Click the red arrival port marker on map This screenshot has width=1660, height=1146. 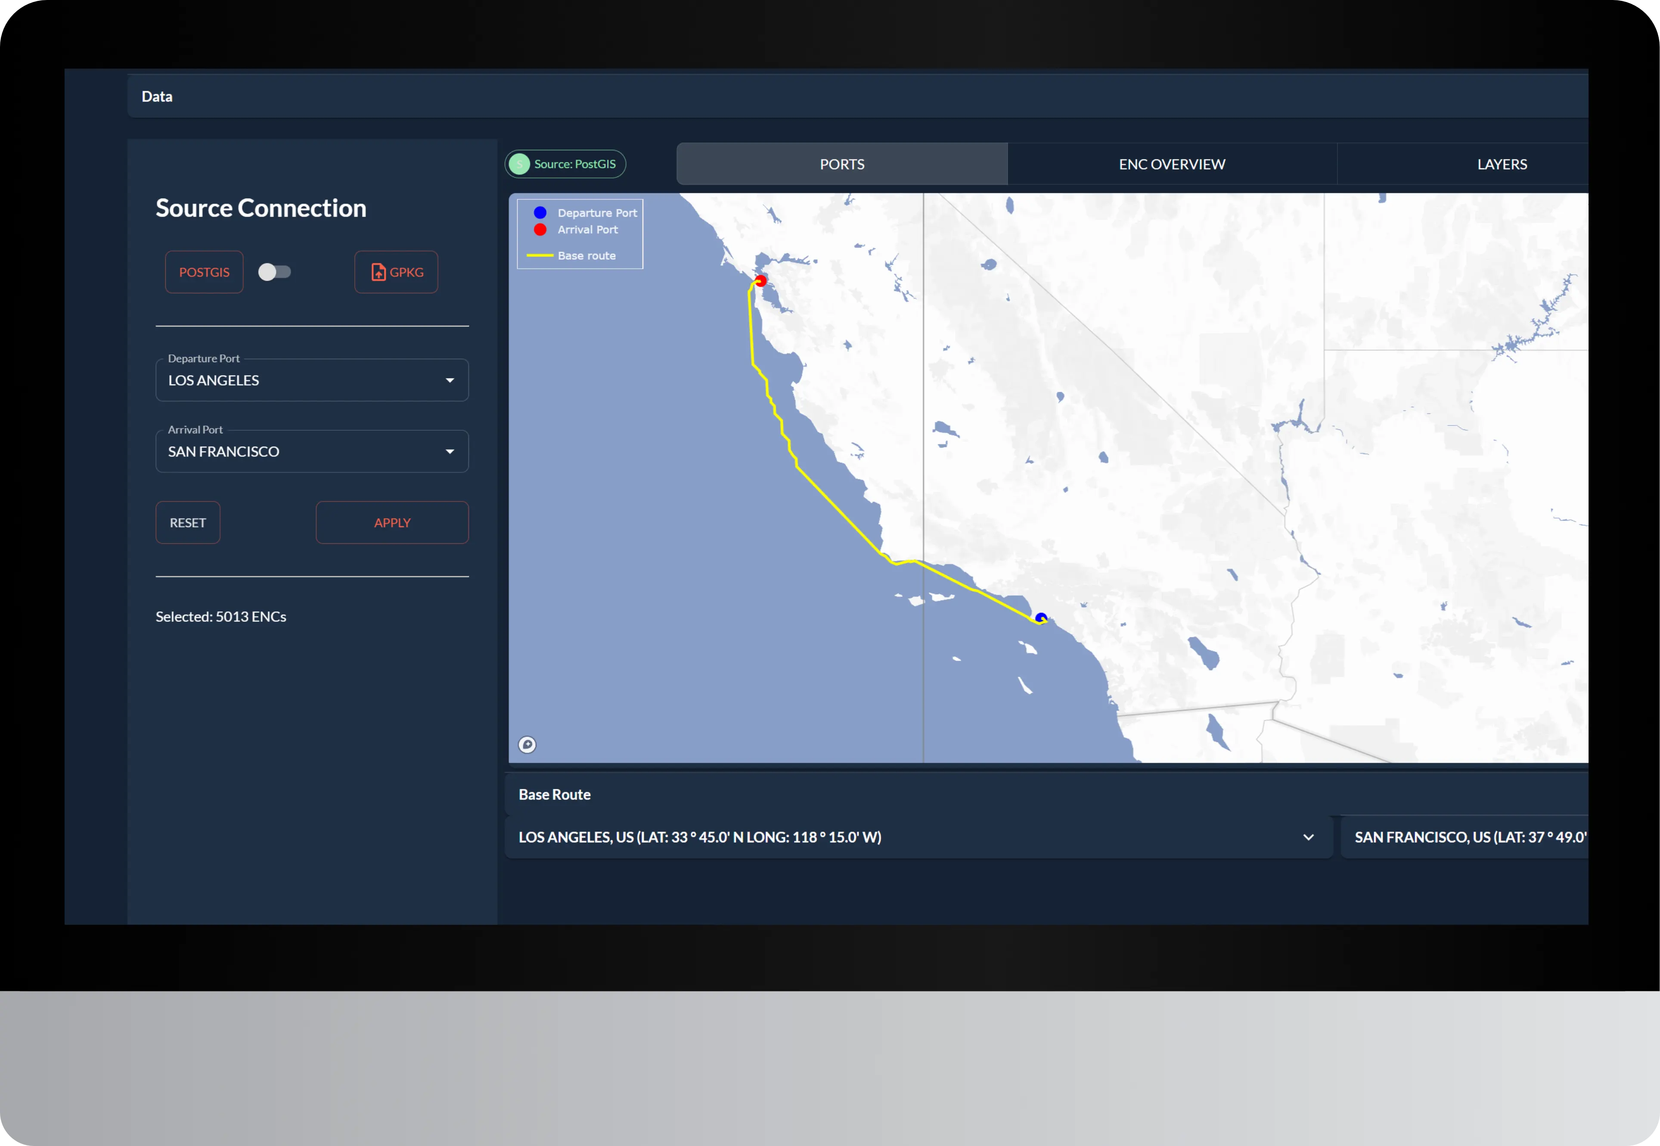click(760, 280)
